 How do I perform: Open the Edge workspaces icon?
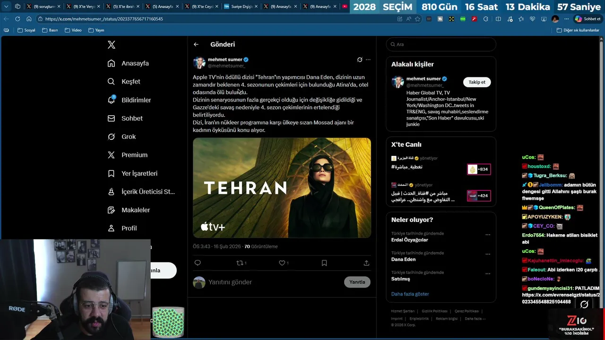tap(17, 7)
